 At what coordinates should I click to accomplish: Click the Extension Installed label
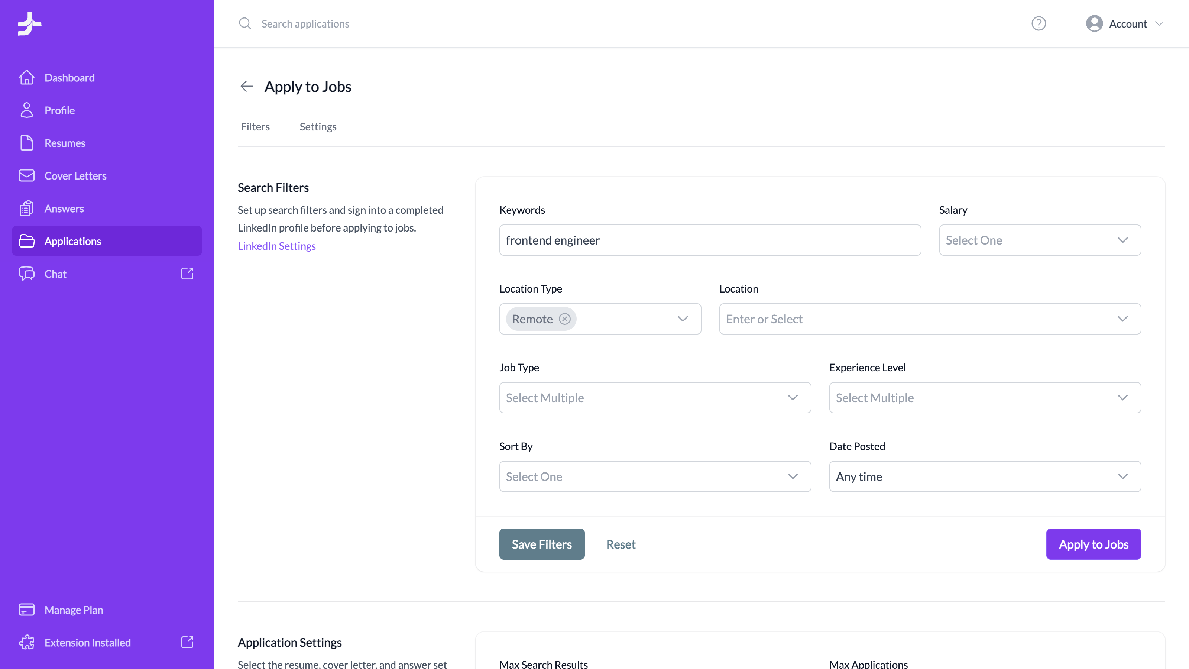pyautogui.click(x=87, y=643)
